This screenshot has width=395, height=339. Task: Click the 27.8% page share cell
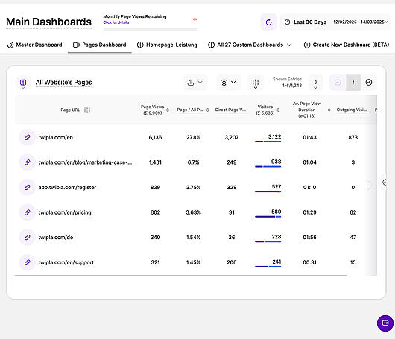193,137
